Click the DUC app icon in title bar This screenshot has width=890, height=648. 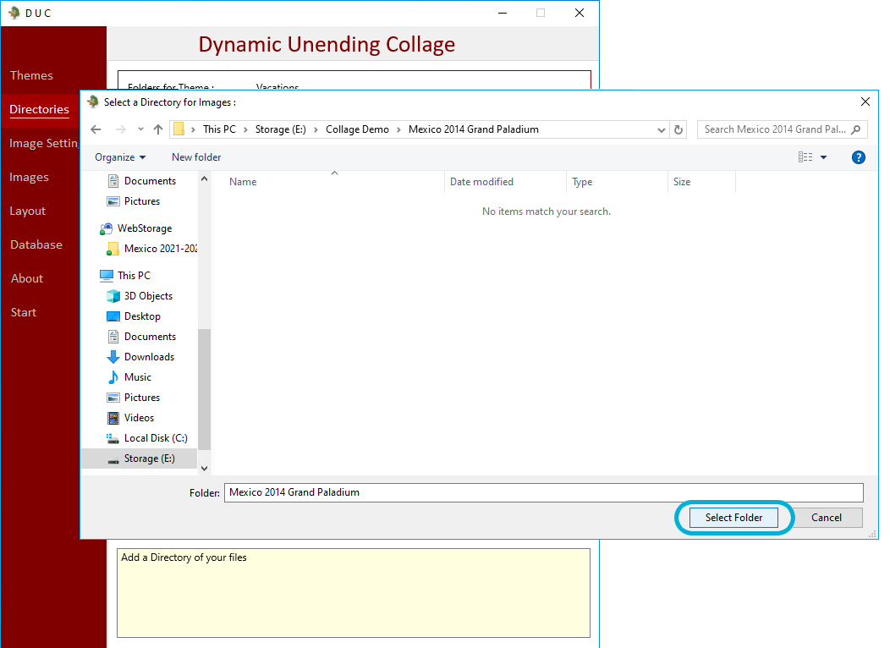coord(14,13)
